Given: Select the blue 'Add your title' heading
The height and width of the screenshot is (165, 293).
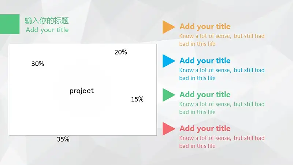Looking at the screenshot, I should point(205,61).
